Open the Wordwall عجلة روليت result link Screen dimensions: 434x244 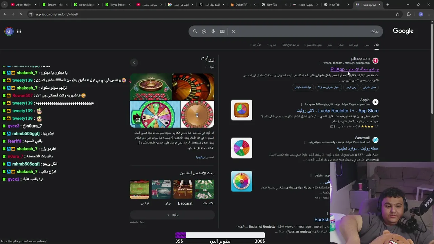(358, 148)
